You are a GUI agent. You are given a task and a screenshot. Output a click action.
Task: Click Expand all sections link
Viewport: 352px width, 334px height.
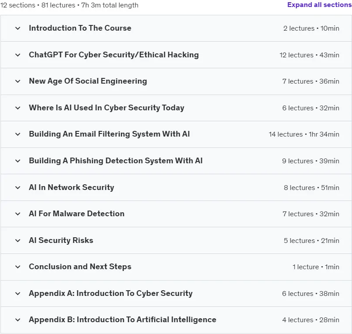coord(320,5)
